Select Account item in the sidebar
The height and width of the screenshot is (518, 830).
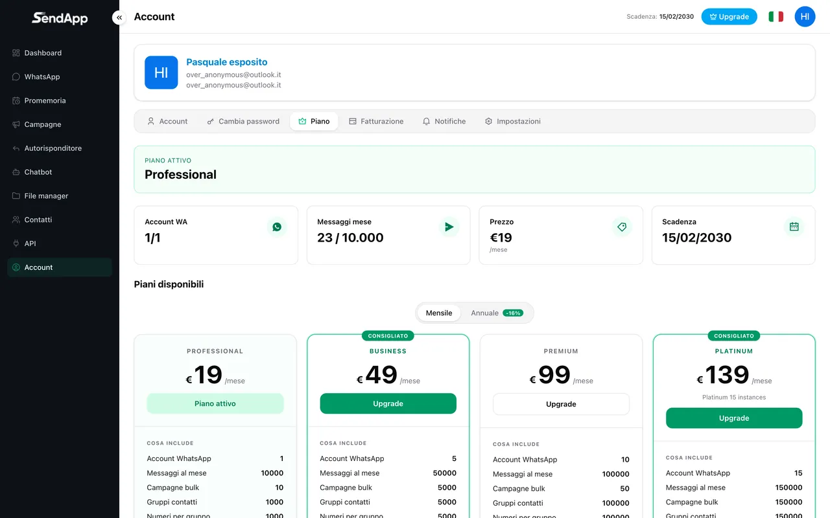pyautogui.click(x=60, y=267)
